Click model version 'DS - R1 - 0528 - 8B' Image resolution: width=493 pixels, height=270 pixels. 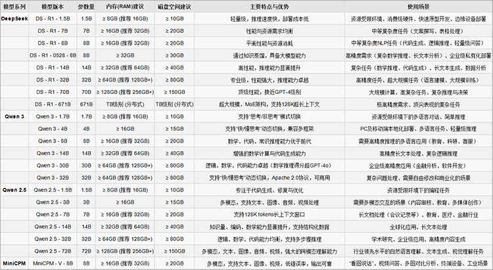(x=53, y=56)
